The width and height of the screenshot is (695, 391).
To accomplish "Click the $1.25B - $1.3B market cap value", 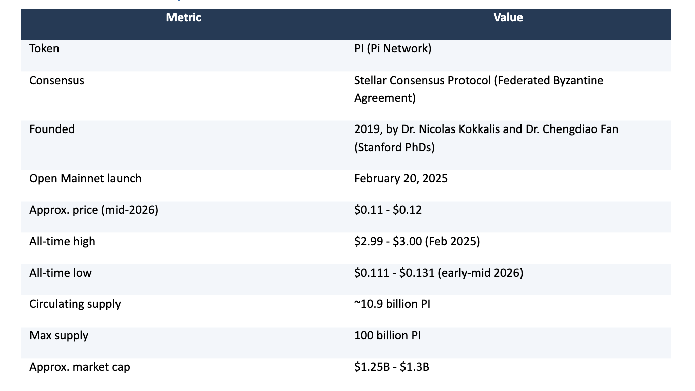I will 392,367.
